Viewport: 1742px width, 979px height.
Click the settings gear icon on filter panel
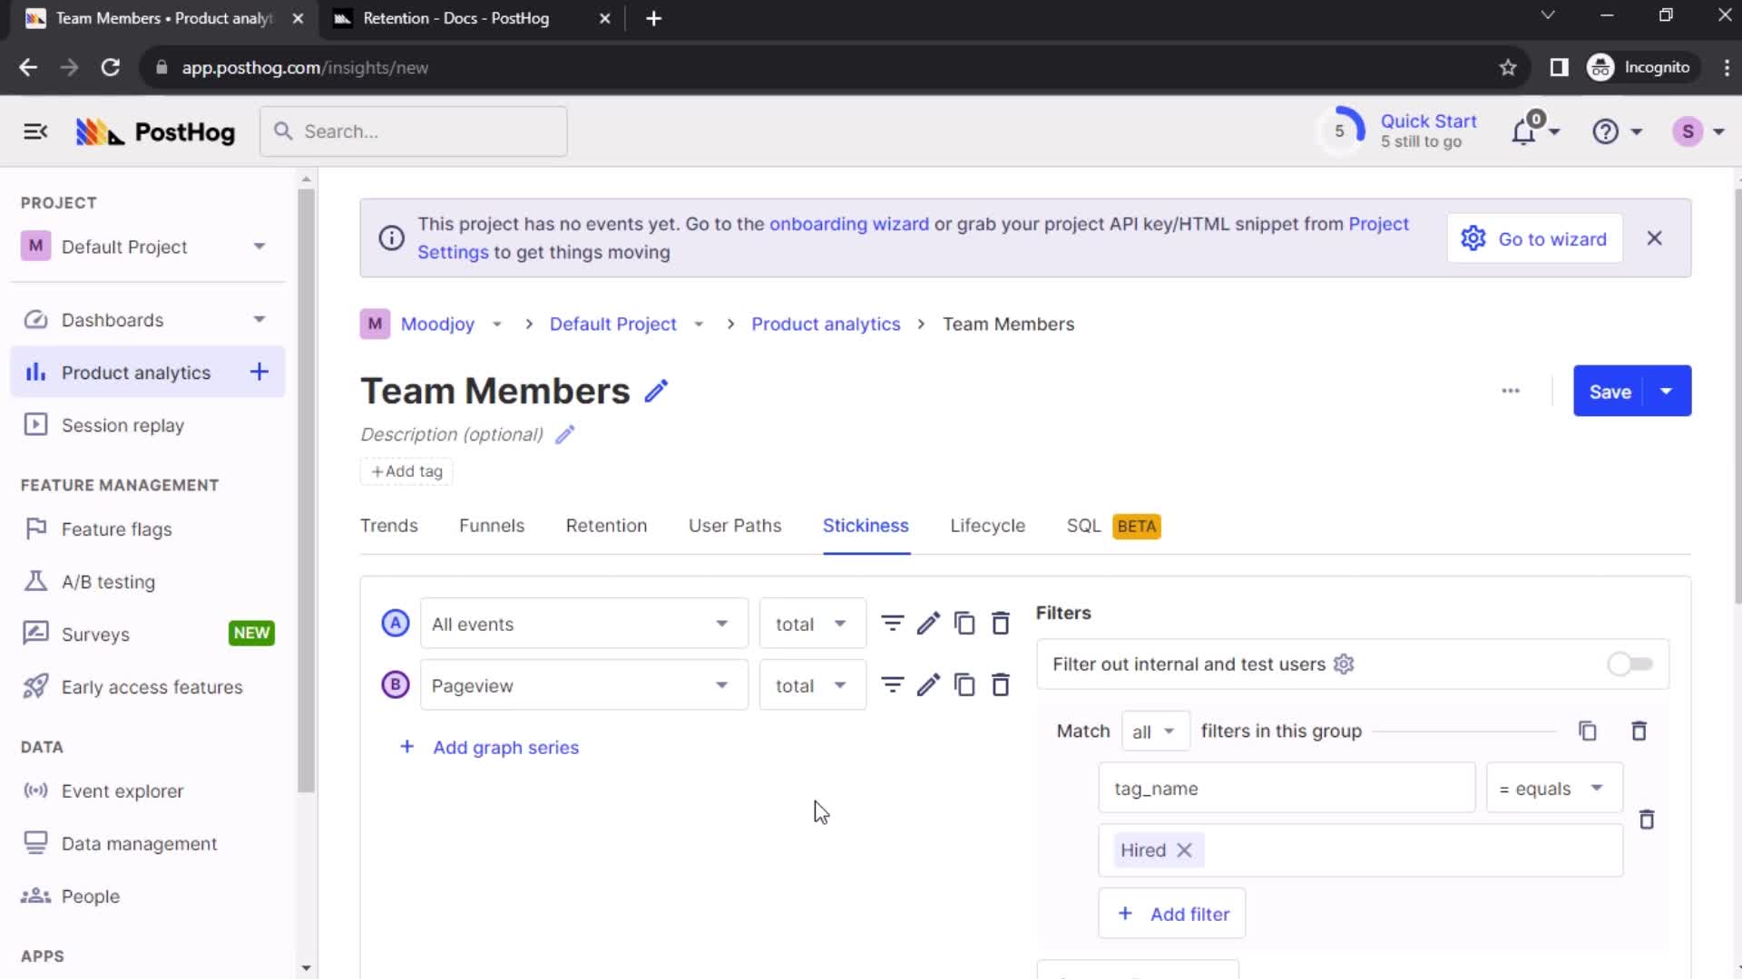pos(1344,664)
